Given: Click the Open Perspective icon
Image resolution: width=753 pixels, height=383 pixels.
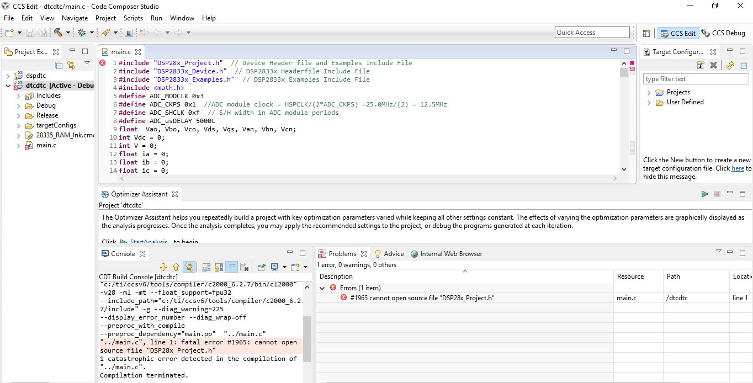Looking at the screenshot, I should tap(646, 33).
